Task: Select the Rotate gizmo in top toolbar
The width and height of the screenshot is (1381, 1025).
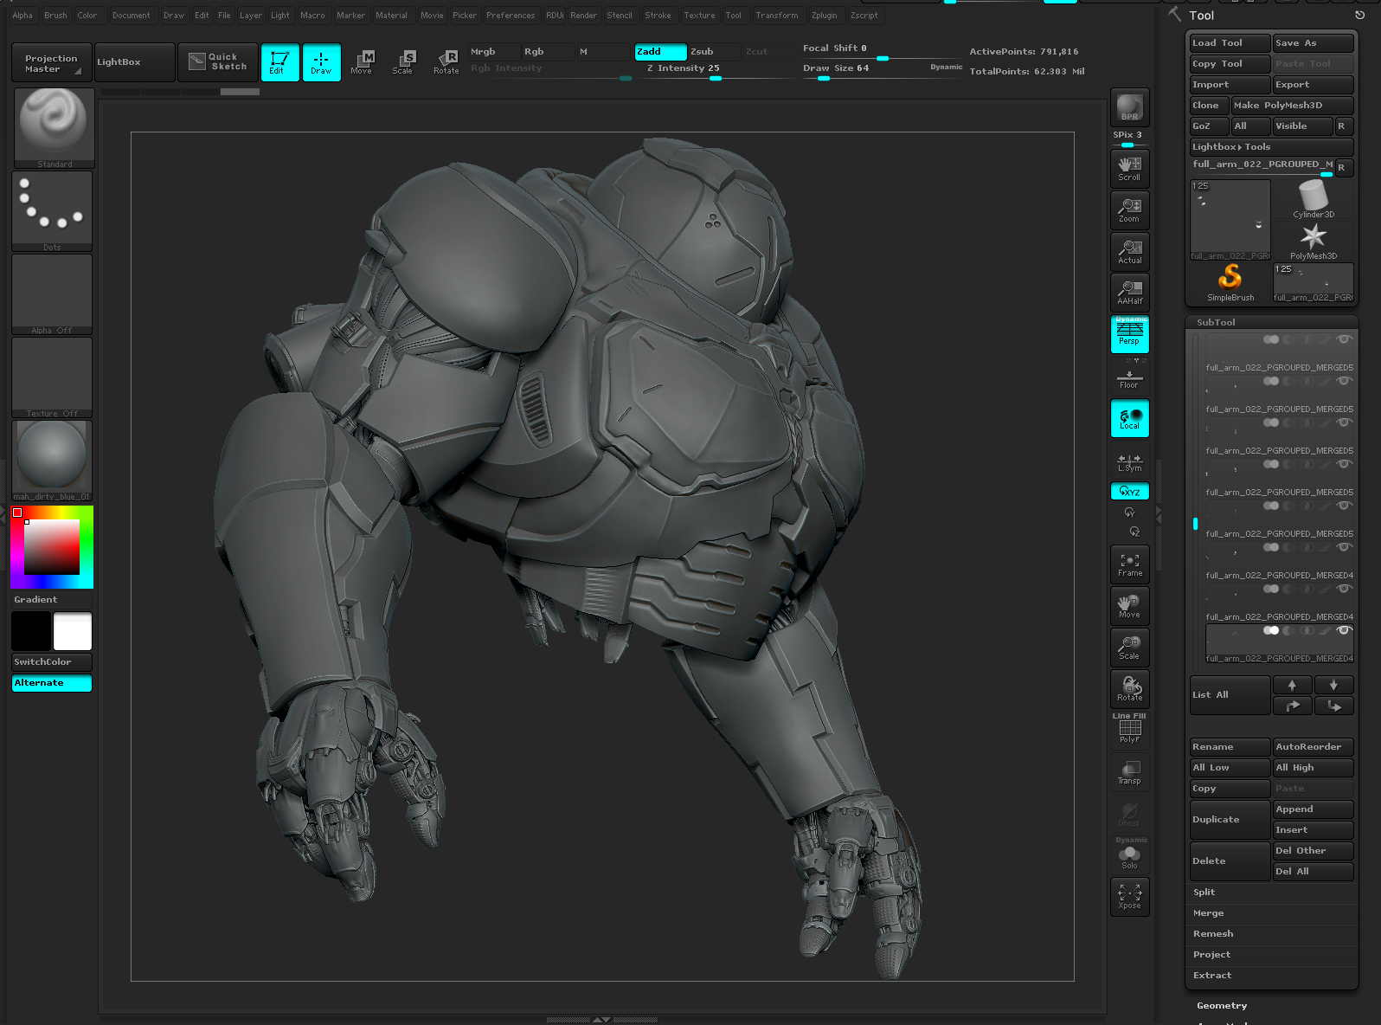Action: [x=446, y=62]
